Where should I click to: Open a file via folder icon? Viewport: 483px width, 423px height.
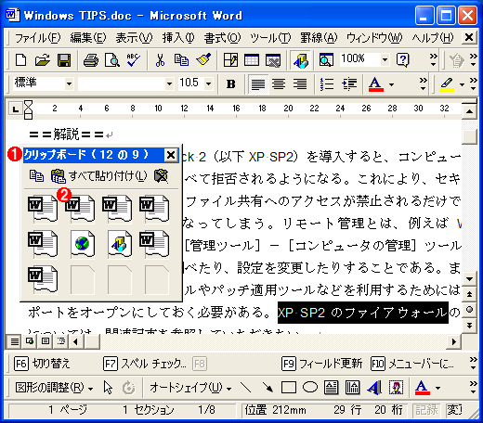[43, 60]
